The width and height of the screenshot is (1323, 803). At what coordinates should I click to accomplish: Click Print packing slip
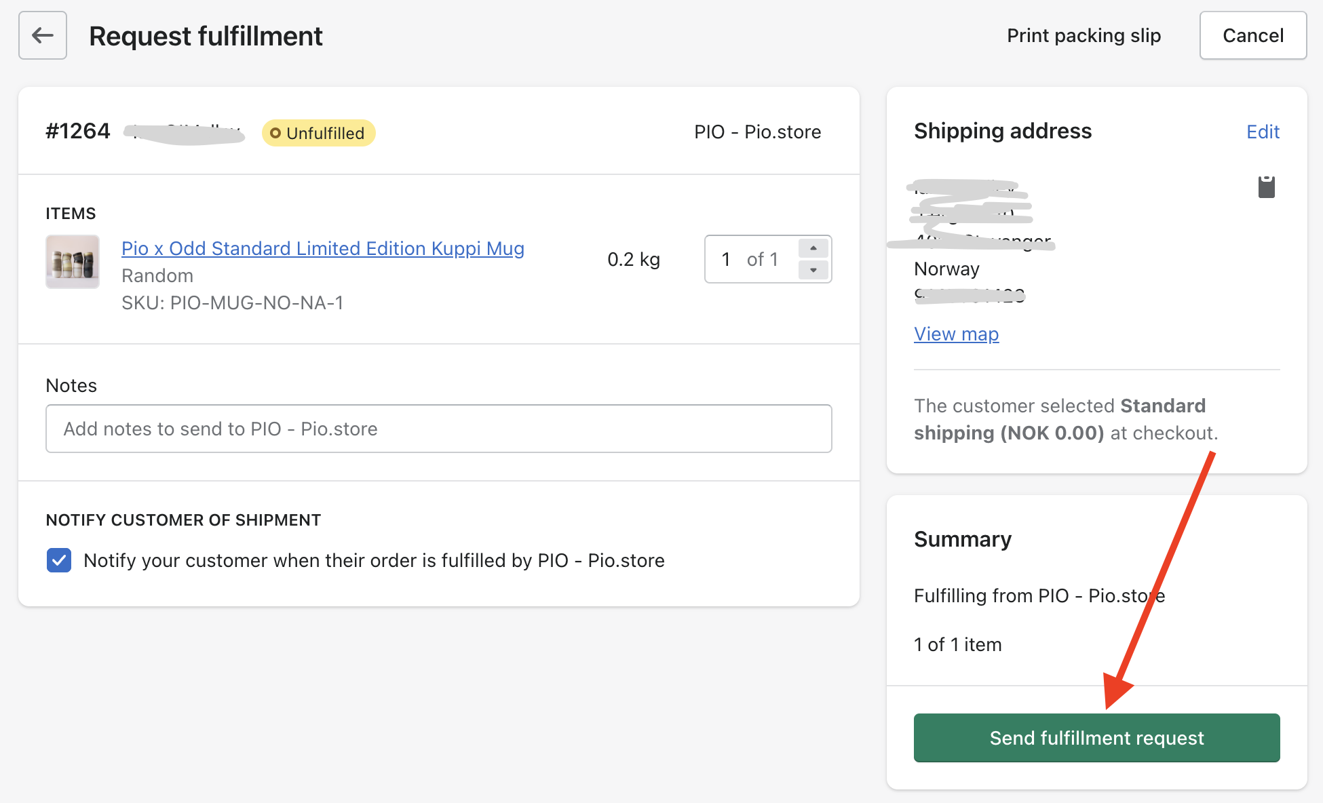[1084, 35]
